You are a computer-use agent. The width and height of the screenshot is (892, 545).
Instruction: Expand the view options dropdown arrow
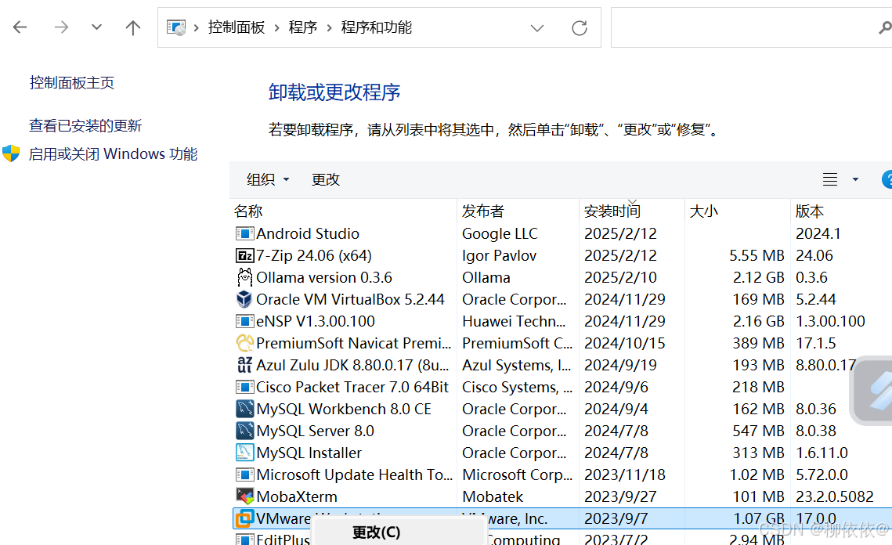pyautogui.click(x=855, y=180)
